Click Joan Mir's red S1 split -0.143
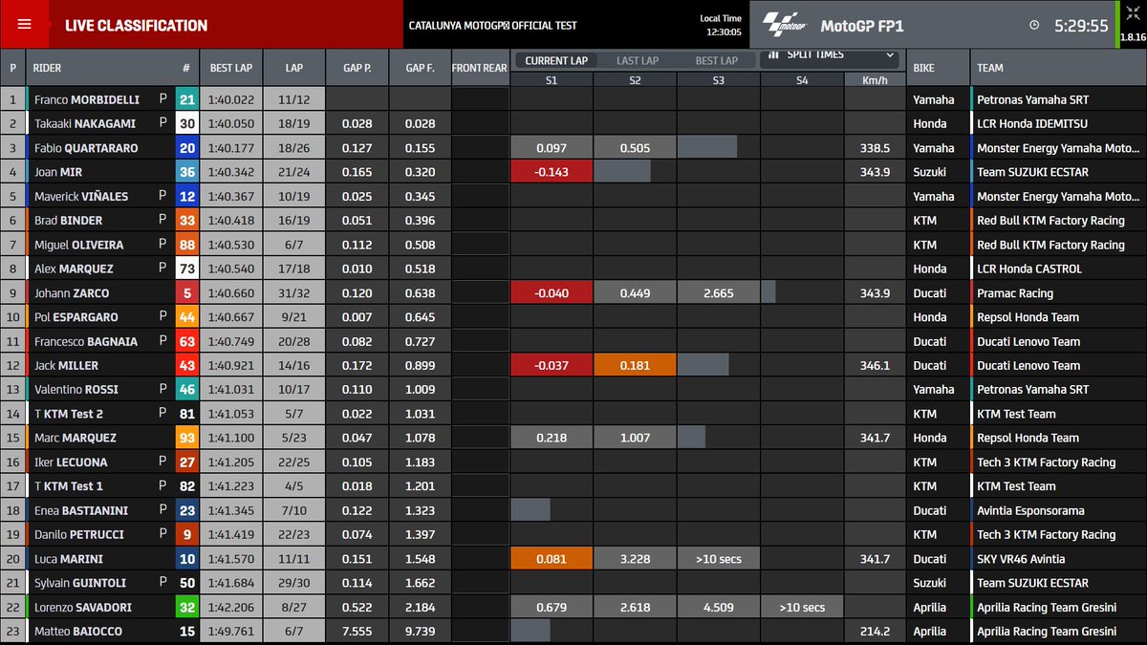 (x=552, y=172)
